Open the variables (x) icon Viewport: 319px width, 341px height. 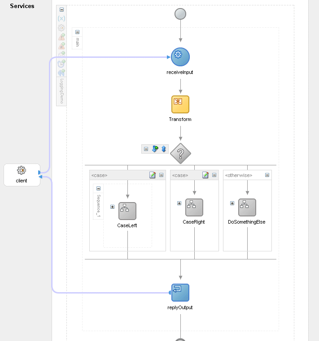click(x=61, y=18)
